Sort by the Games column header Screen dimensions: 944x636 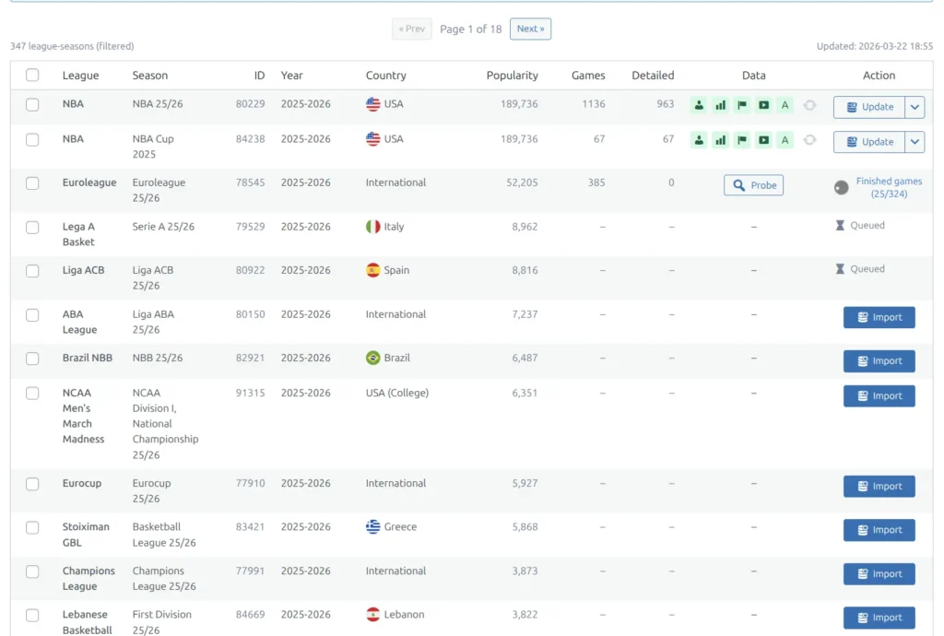(588, 76)
